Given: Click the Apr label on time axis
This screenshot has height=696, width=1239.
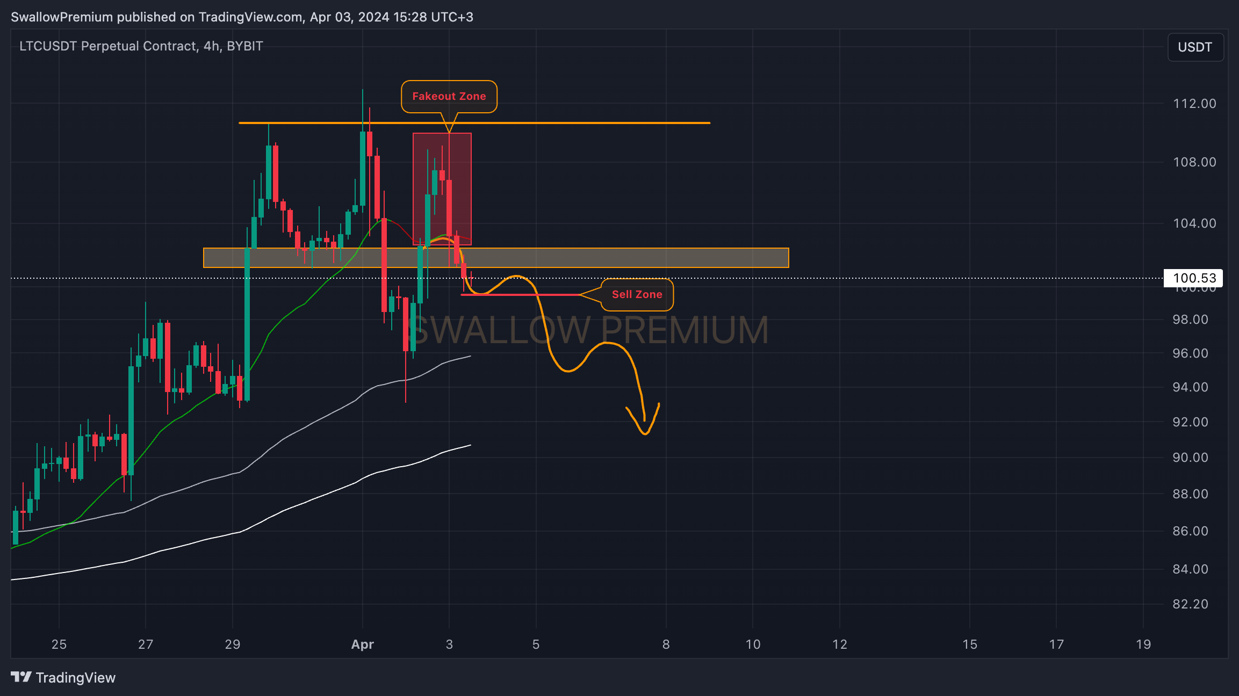Looking at the screenshot, I should [x=363, y=644].
